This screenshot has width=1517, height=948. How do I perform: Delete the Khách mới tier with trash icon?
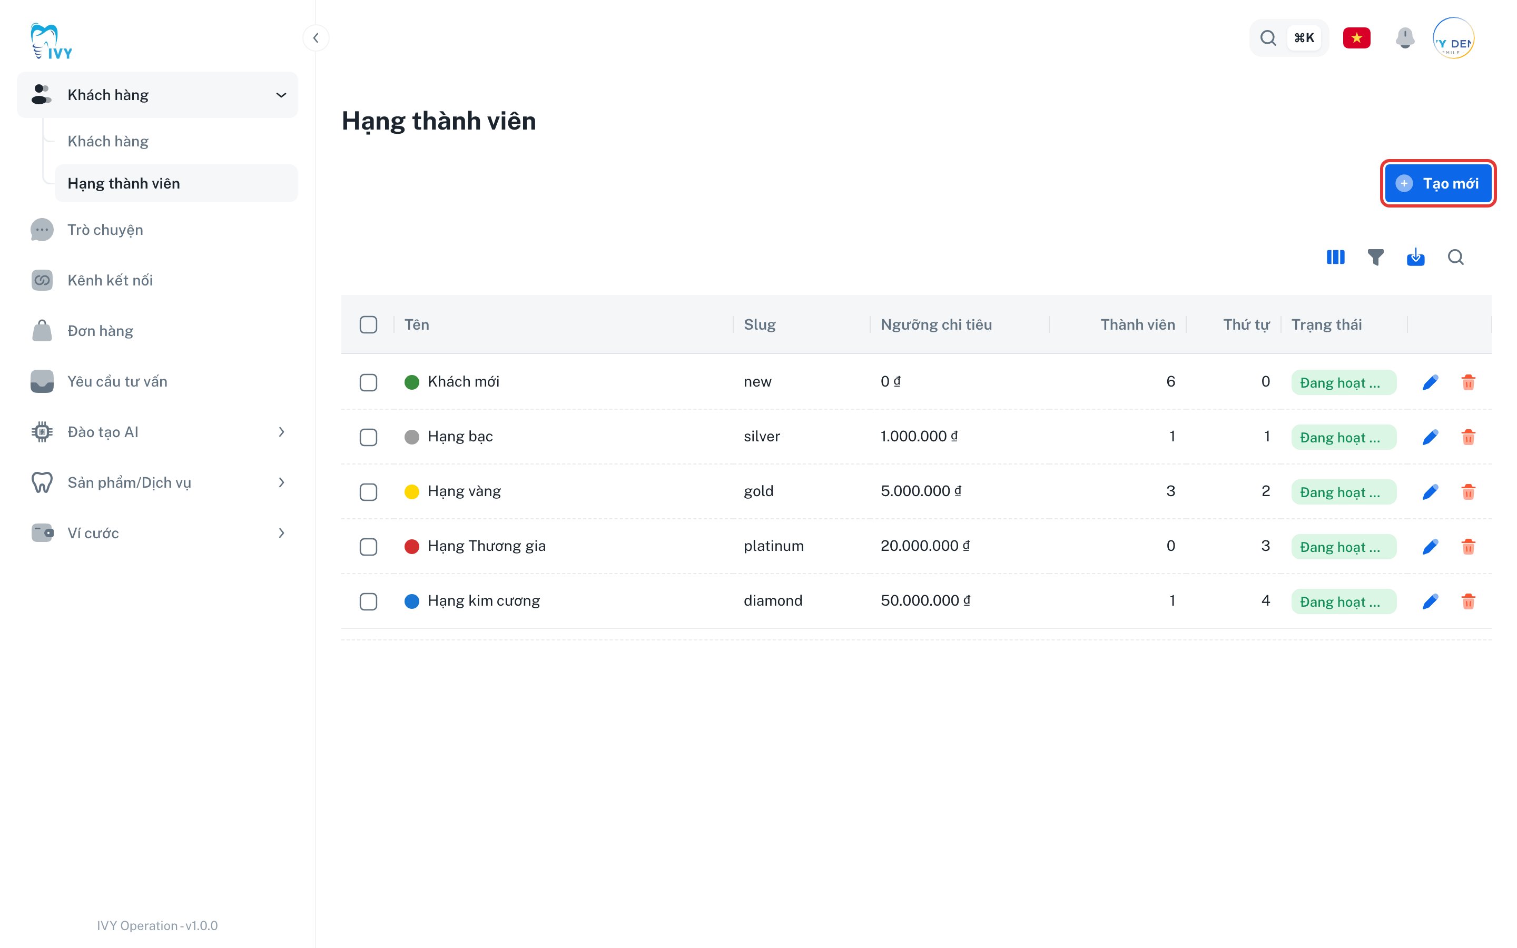coord(1468,382)
